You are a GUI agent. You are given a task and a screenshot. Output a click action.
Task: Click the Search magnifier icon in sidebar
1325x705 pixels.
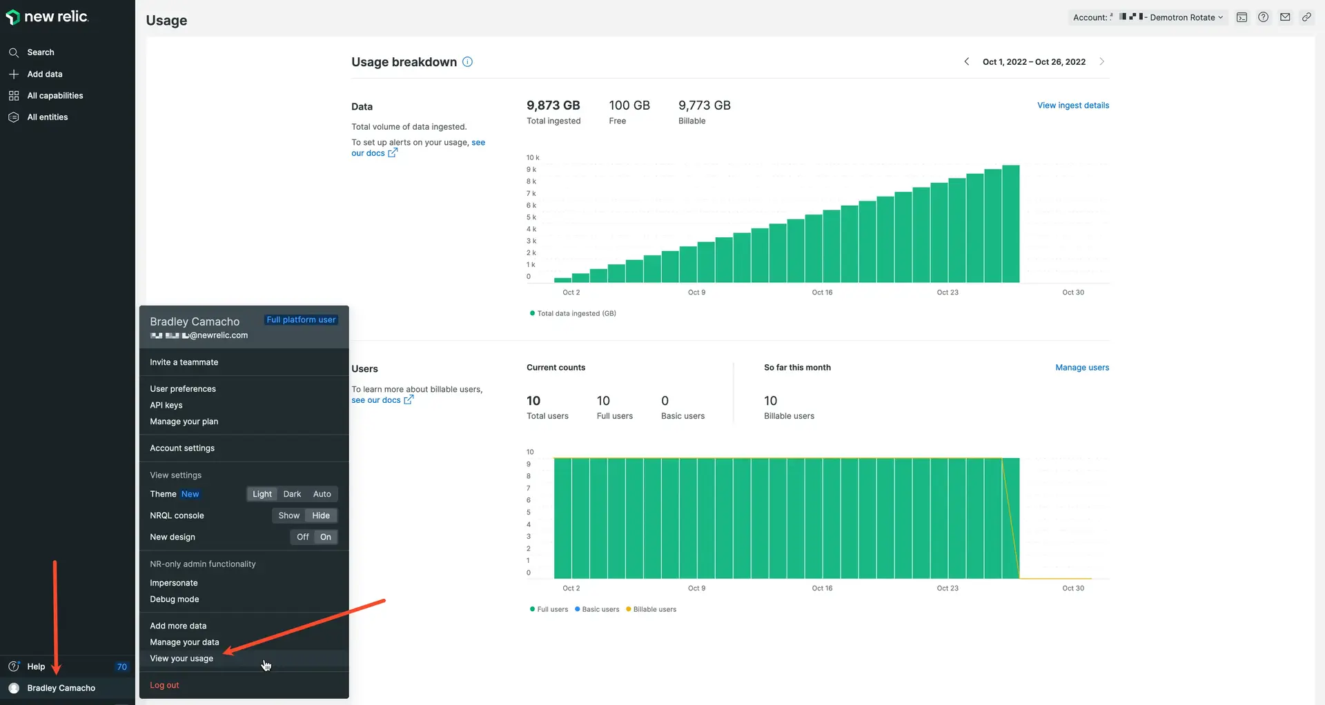click(14, 52)
